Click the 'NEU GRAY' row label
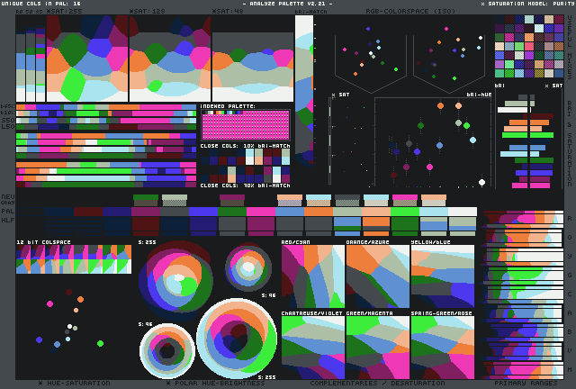 (8, 199)
